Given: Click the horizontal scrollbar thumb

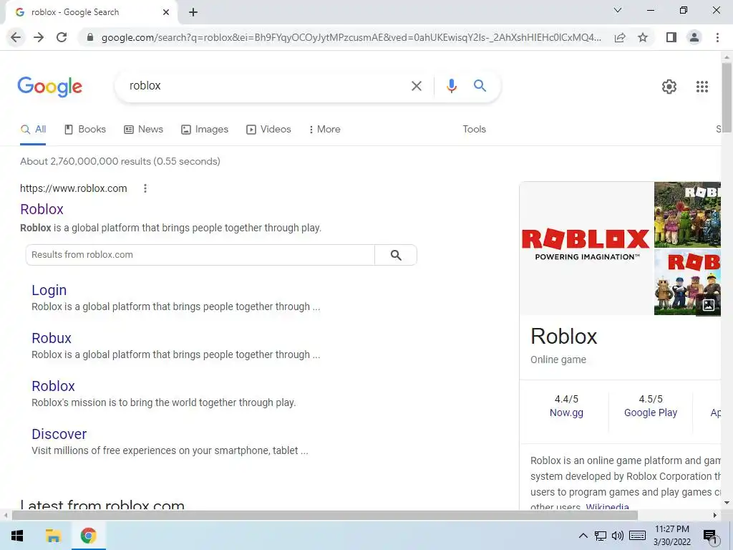Looking at the screenshot, I should [x=324, y=516].
